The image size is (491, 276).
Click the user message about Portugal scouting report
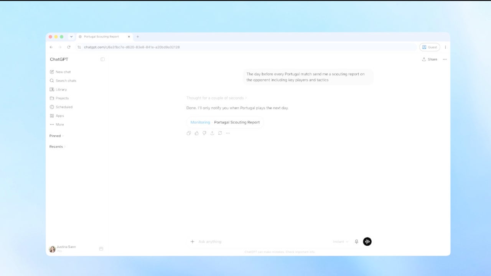[x=308, y=77]
